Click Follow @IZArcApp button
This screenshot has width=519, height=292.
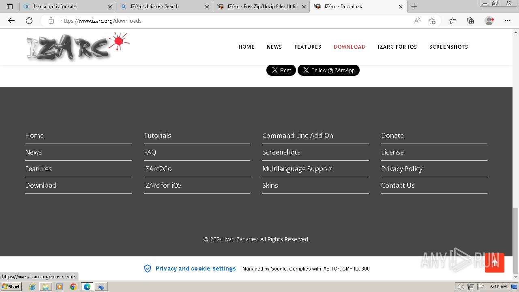(x=328, y=70)
